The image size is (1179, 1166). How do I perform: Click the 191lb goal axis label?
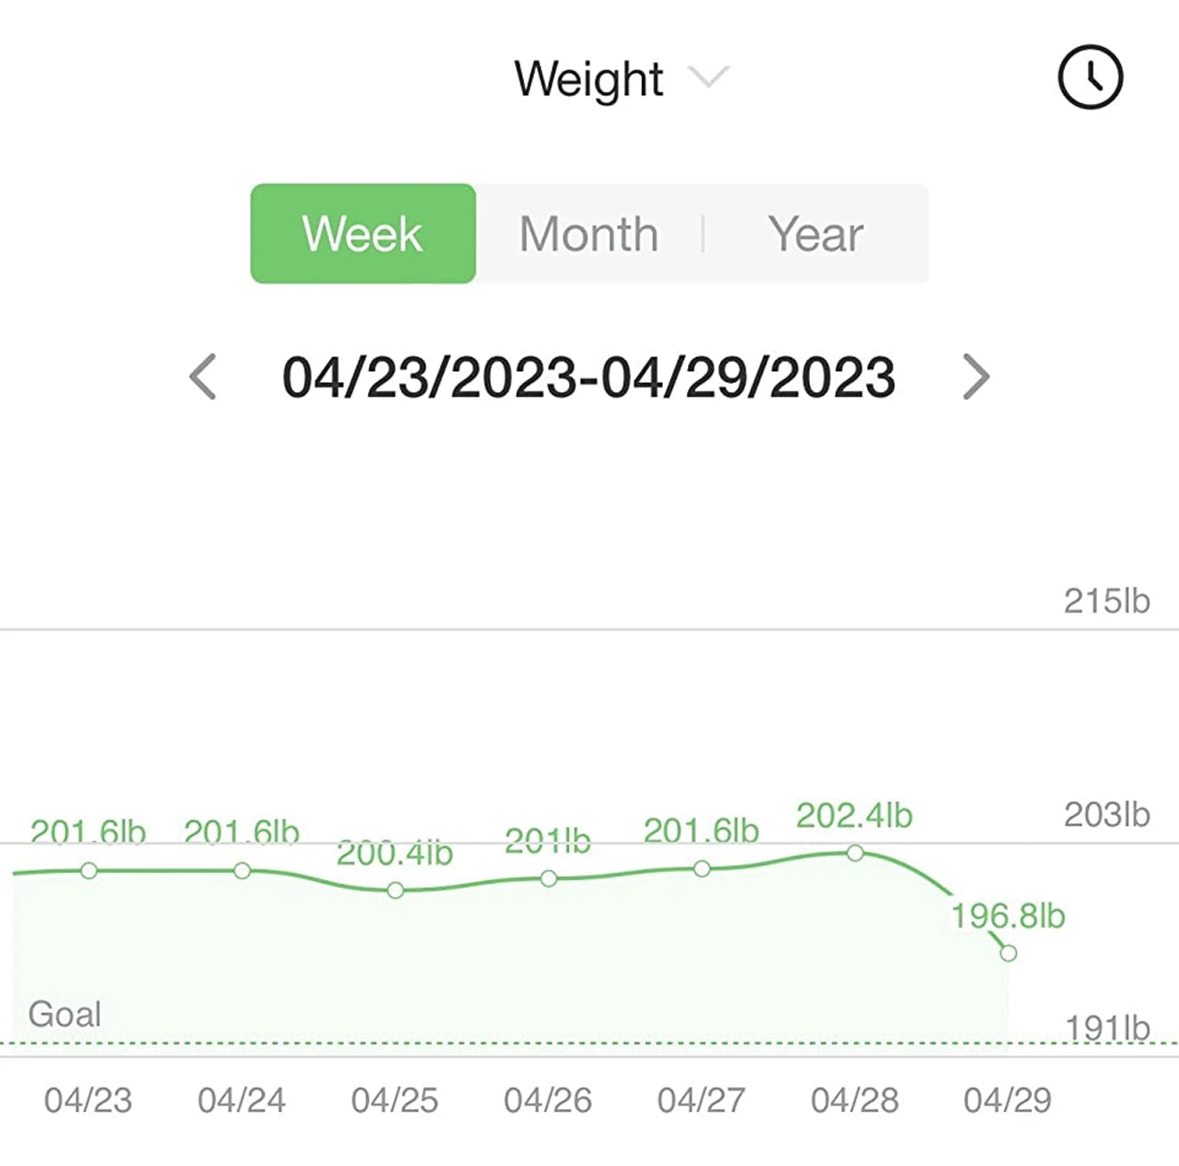point(1107,1028)
